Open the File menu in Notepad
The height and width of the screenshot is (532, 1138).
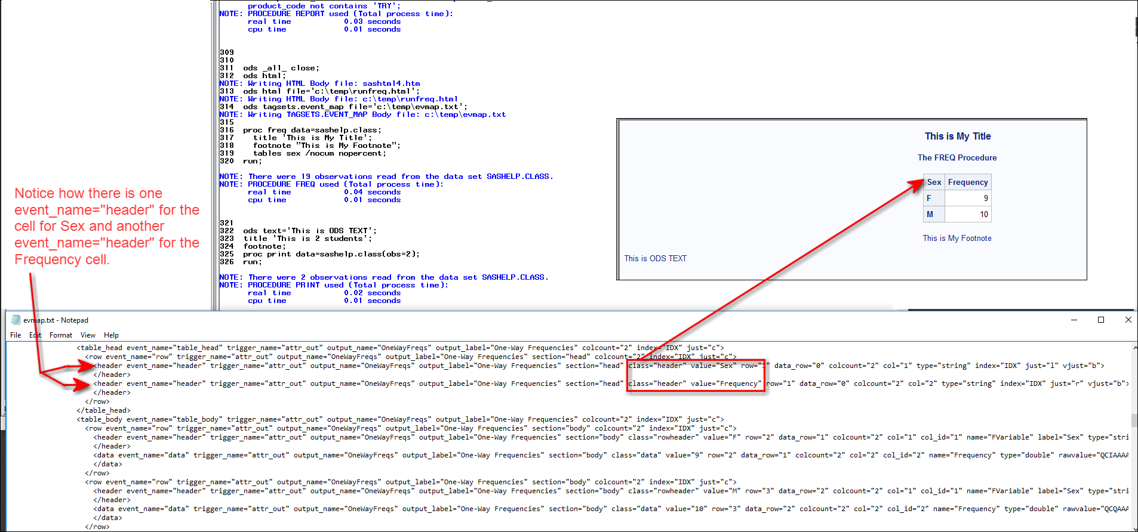(16, 335)
